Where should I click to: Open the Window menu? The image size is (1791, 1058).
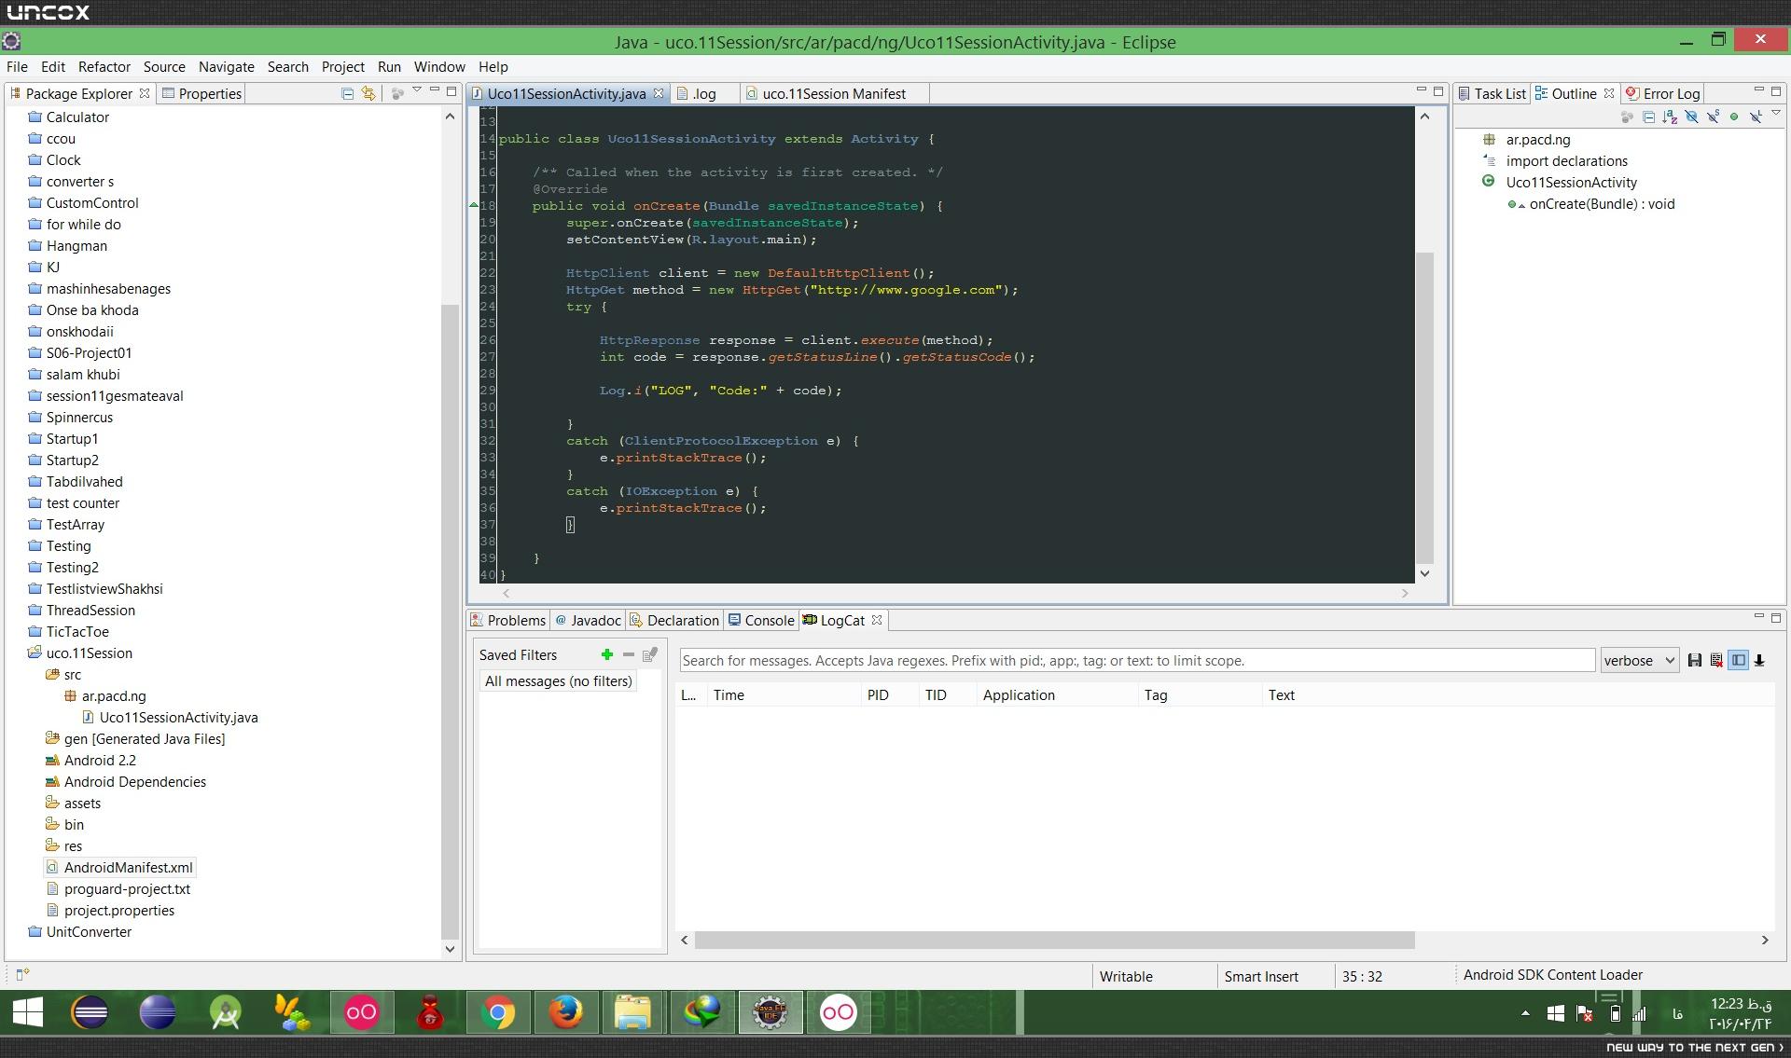pos(439,67)
